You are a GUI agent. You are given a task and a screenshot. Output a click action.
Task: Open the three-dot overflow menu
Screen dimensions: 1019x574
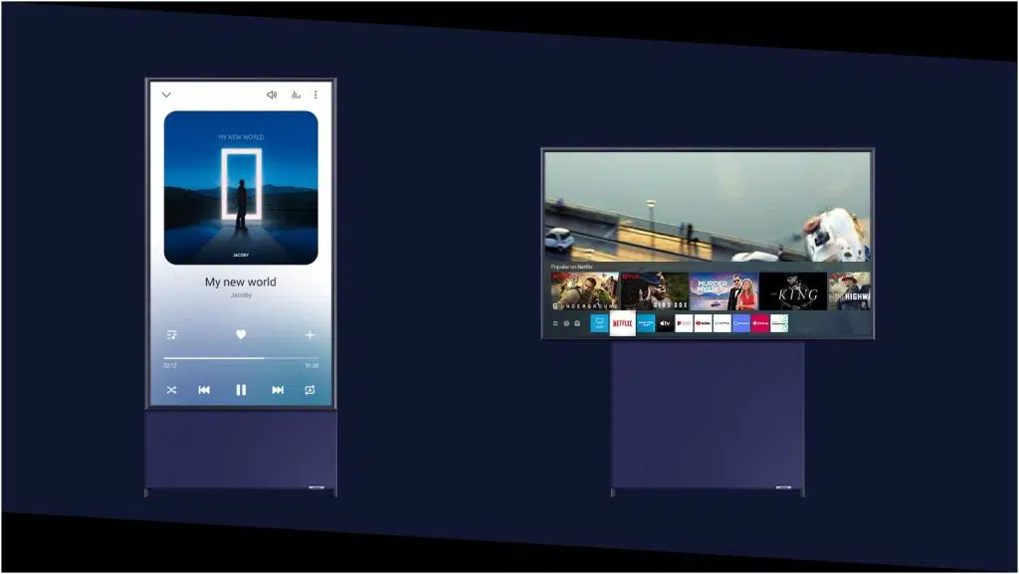[314, 94]
